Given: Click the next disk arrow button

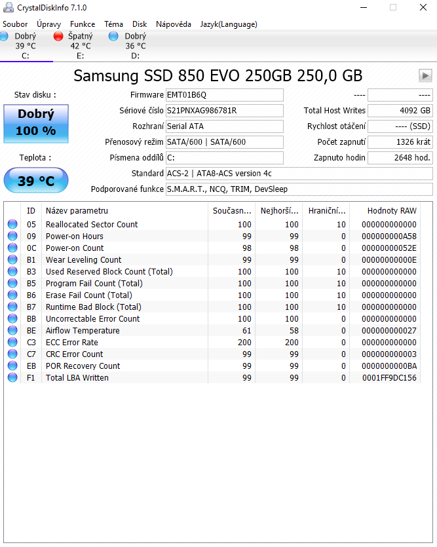Looking at the screenshot, I should [x=425, y=75].
